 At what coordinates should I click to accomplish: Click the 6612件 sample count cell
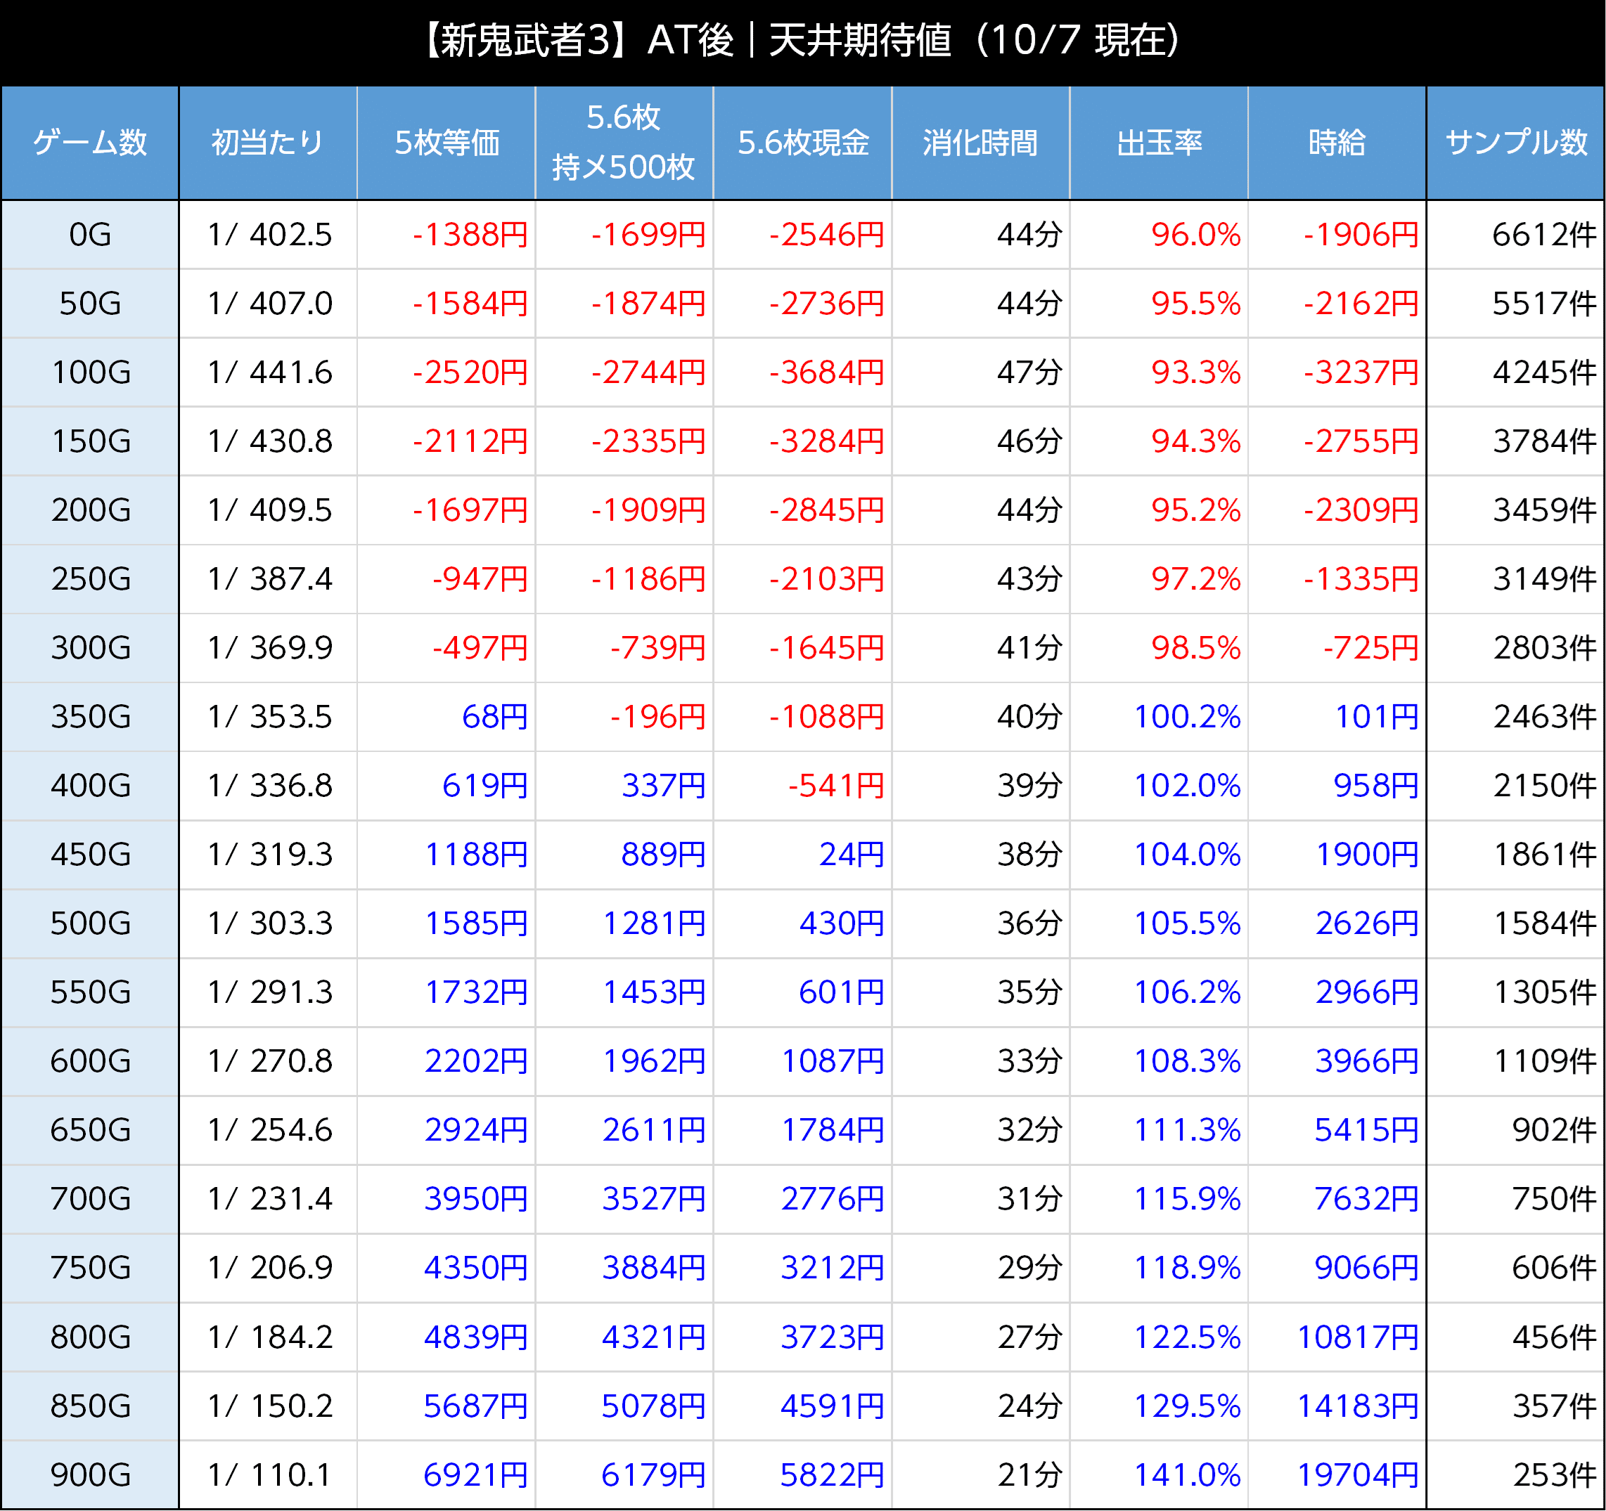[1543, 235]
